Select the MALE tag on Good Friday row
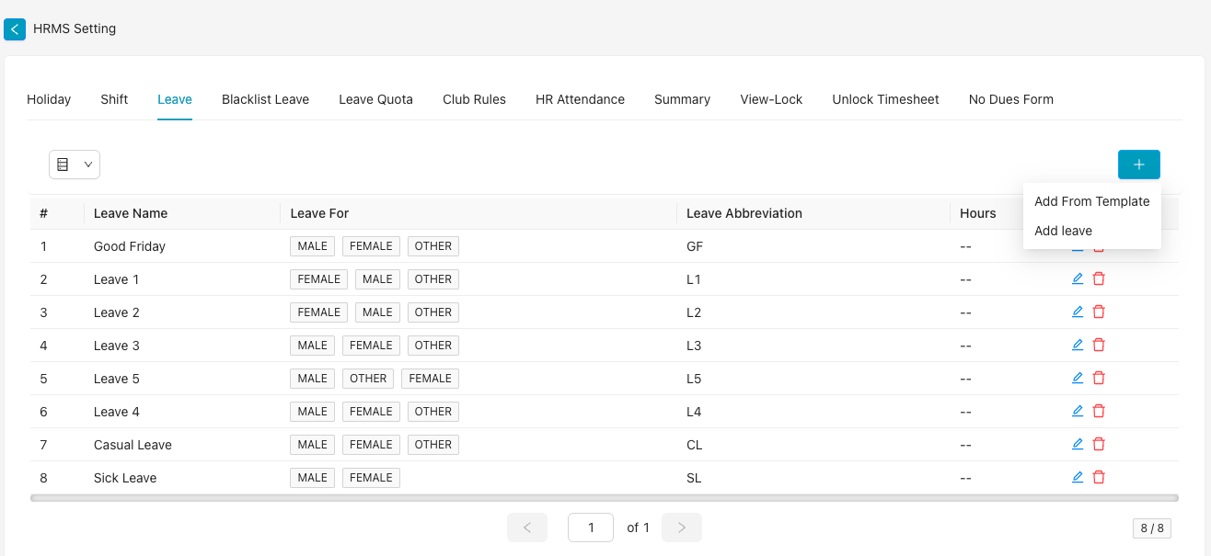1211x556 pixels. coord(312,245)
